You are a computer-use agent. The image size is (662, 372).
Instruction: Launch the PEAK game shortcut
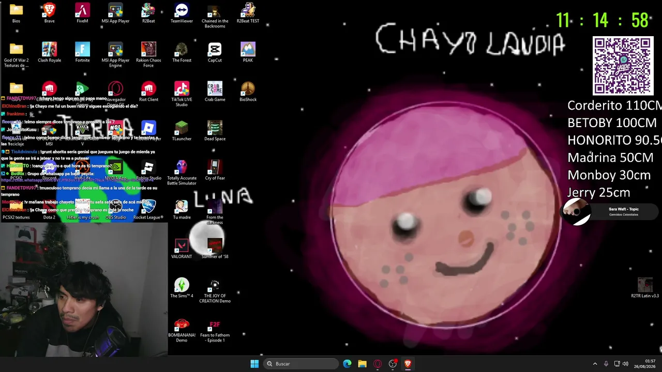click(x=248, y=52)
